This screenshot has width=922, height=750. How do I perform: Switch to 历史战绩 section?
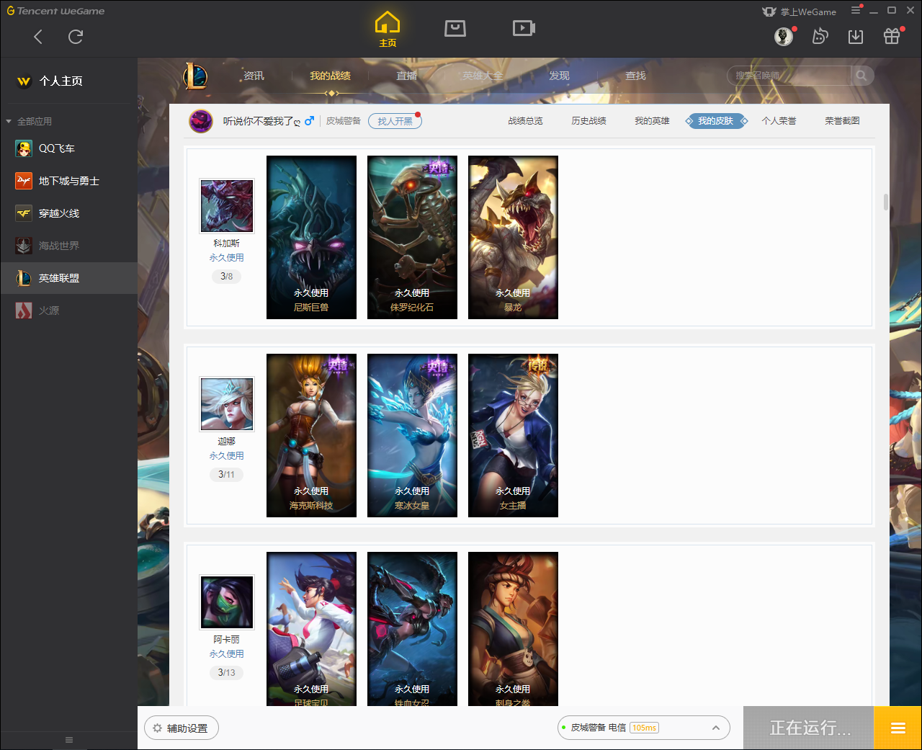coord(588,121)
